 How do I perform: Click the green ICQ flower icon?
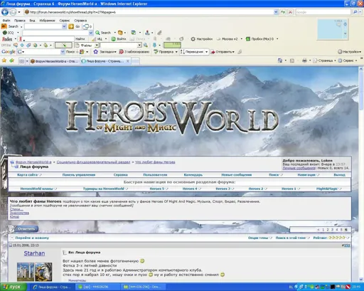[4, 33]
